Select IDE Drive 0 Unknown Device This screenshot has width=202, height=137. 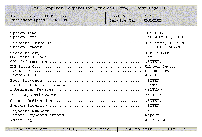coord(160,67)
